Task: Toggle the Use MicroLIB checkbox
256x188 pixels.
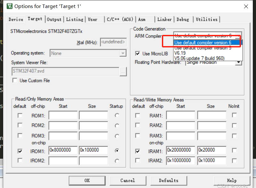Action: pyautogui.click(x=138, y=53)
